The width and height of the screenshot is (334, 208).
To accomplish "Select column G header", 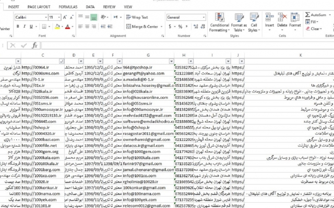I will tap(148, 56).
